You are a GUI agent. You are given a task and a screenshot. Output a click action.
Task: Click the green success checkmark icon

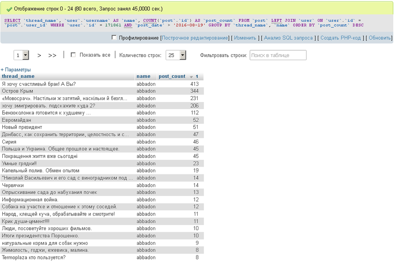9,9
